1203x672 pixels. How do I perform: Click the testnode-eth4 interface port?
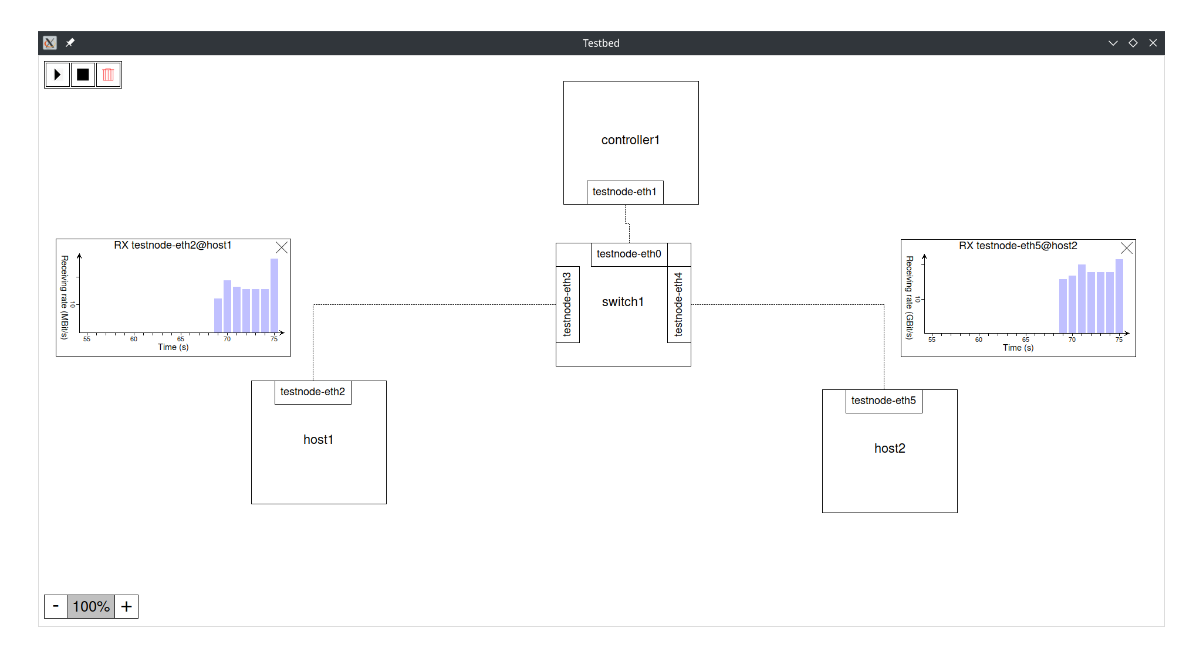pos(679,304)
